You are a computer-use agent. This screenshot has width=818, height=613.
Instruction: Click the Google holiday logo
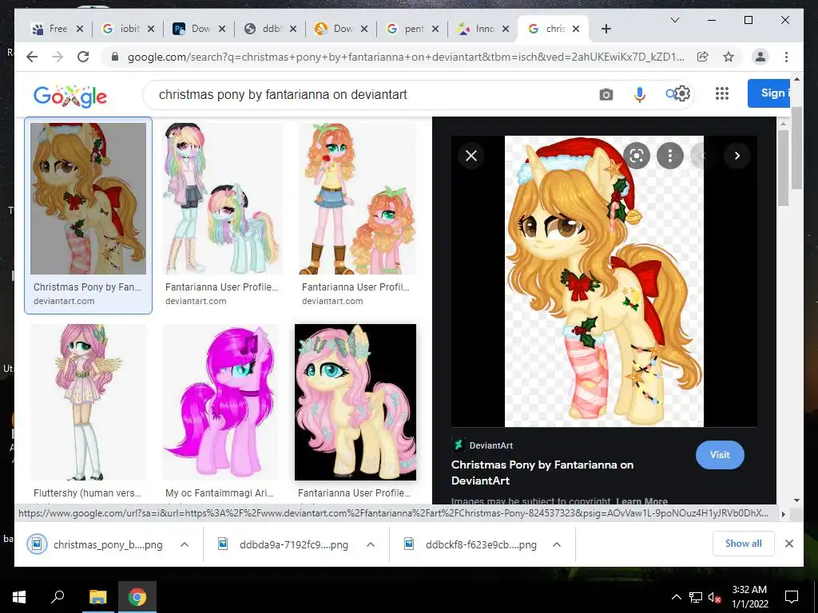click(70, 96)
